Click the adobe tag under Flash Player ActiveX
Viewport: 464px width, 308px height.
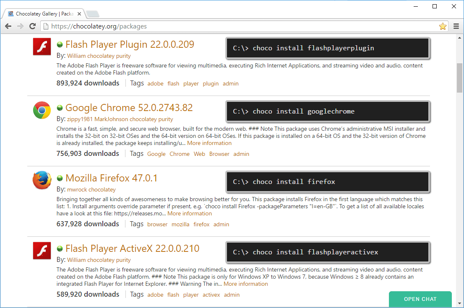click(x=155, y=295)
